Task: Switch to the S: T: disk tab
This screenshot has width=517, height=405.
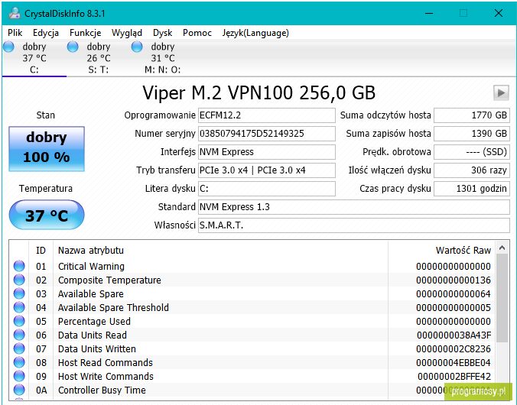Action: click(x=98, y=58)
